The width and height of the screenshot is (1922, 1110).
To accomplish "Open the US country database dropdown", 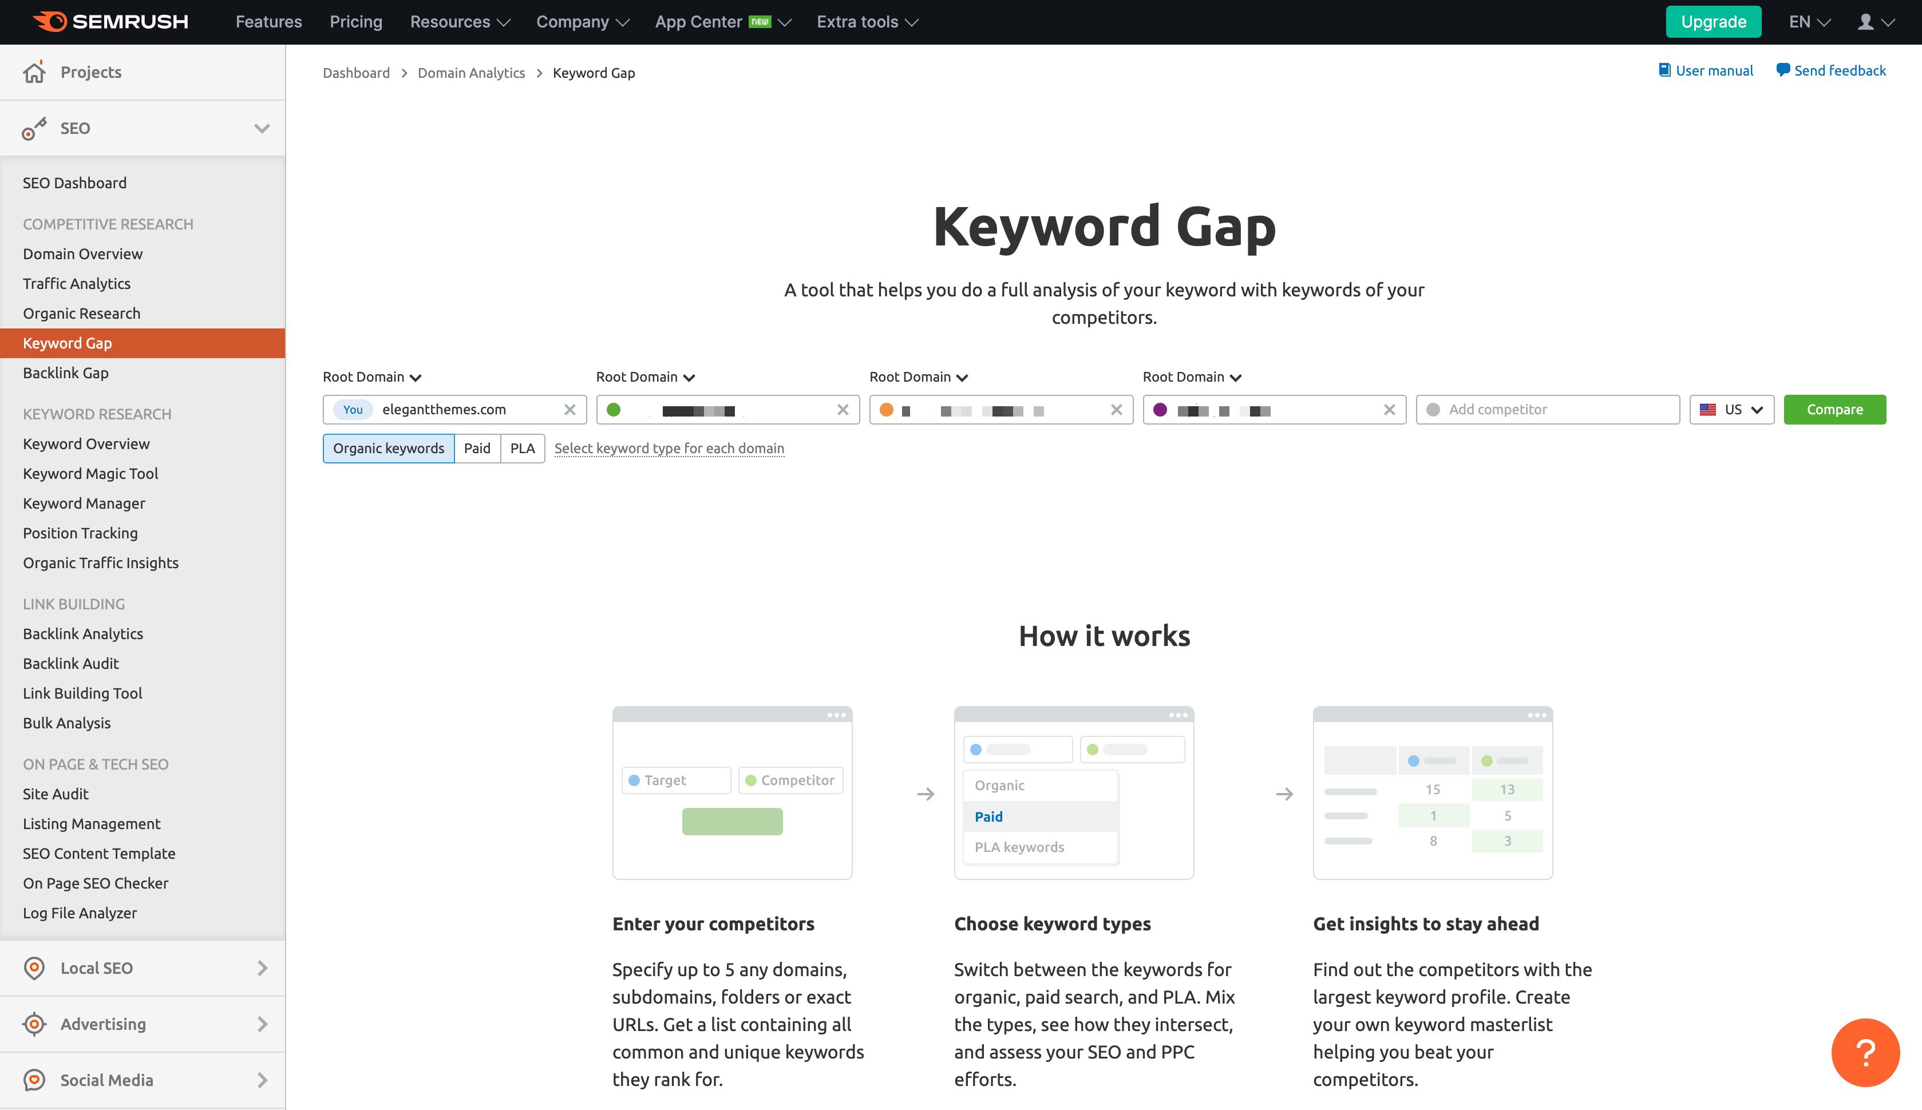I will coord(1731,410).
